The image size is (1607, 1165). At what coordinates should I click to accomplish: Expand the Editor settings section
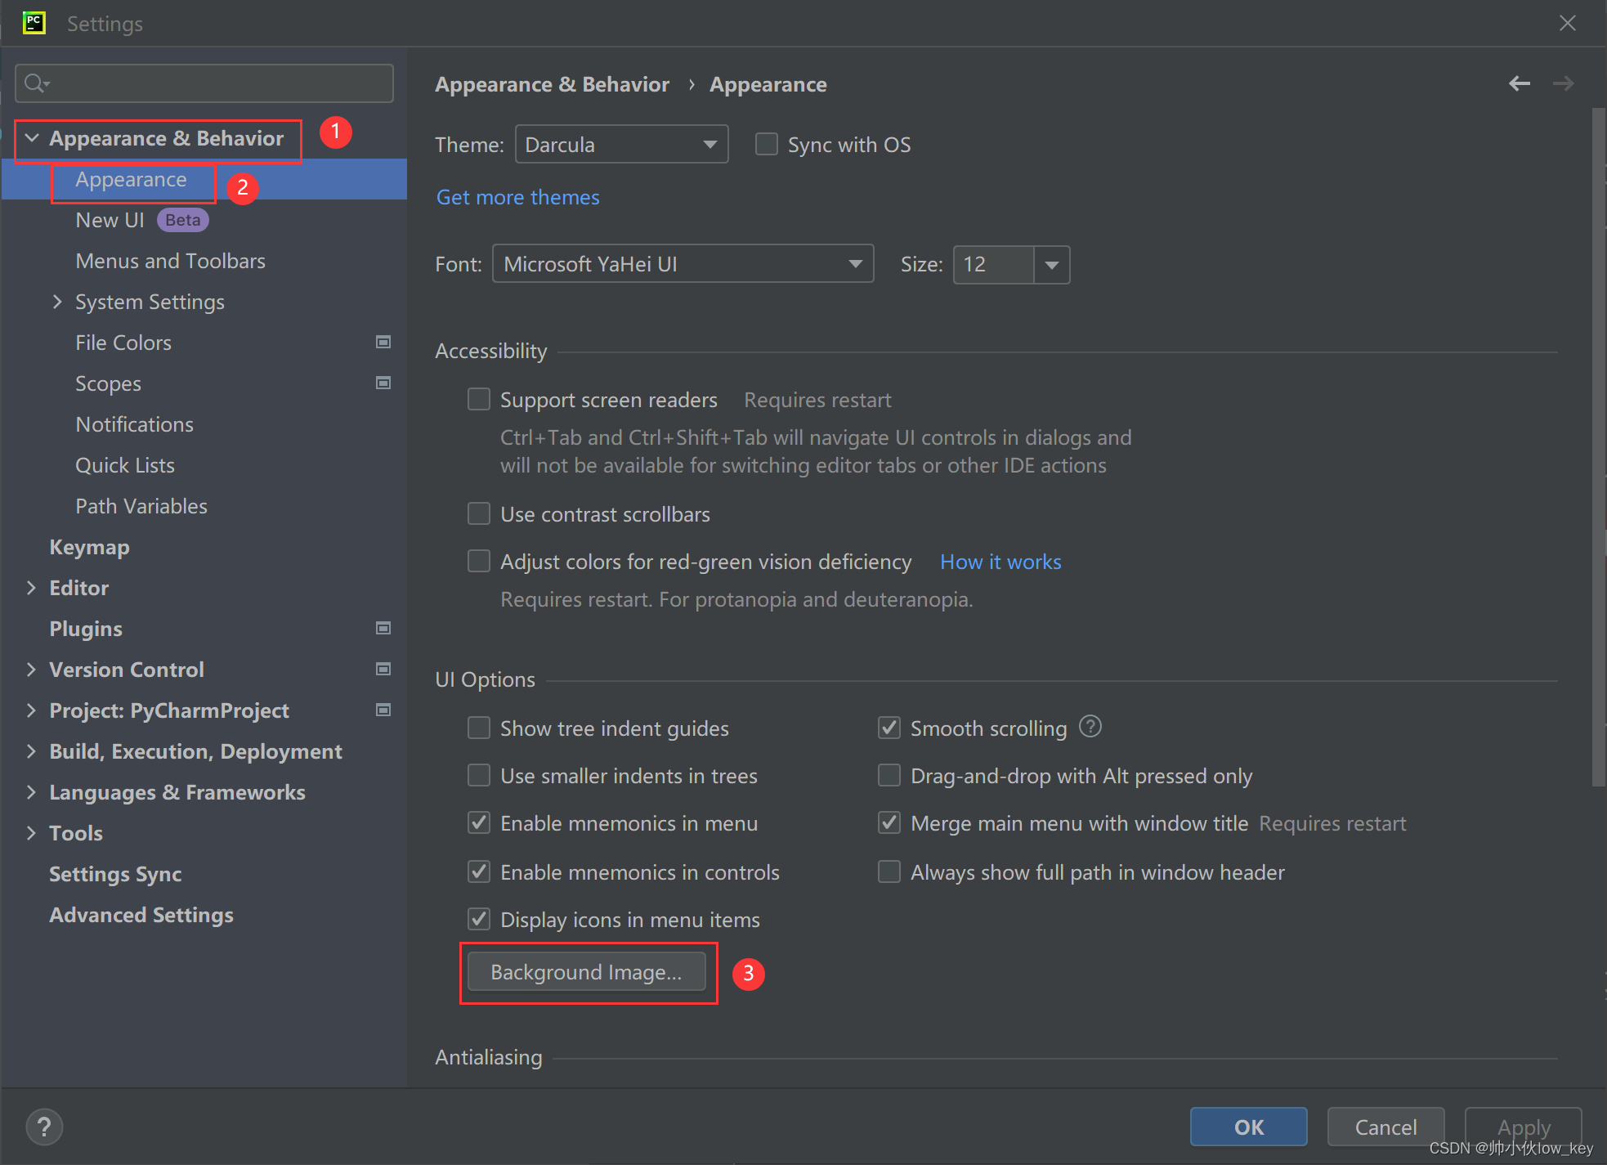[28, 588]
